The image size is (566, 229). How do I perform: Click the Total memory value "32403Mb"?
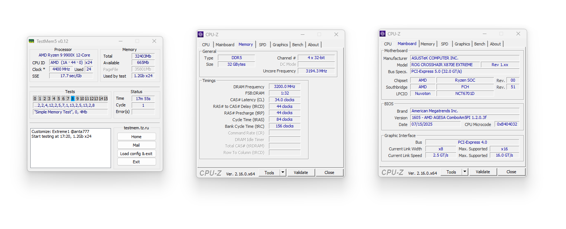(143, 56)
